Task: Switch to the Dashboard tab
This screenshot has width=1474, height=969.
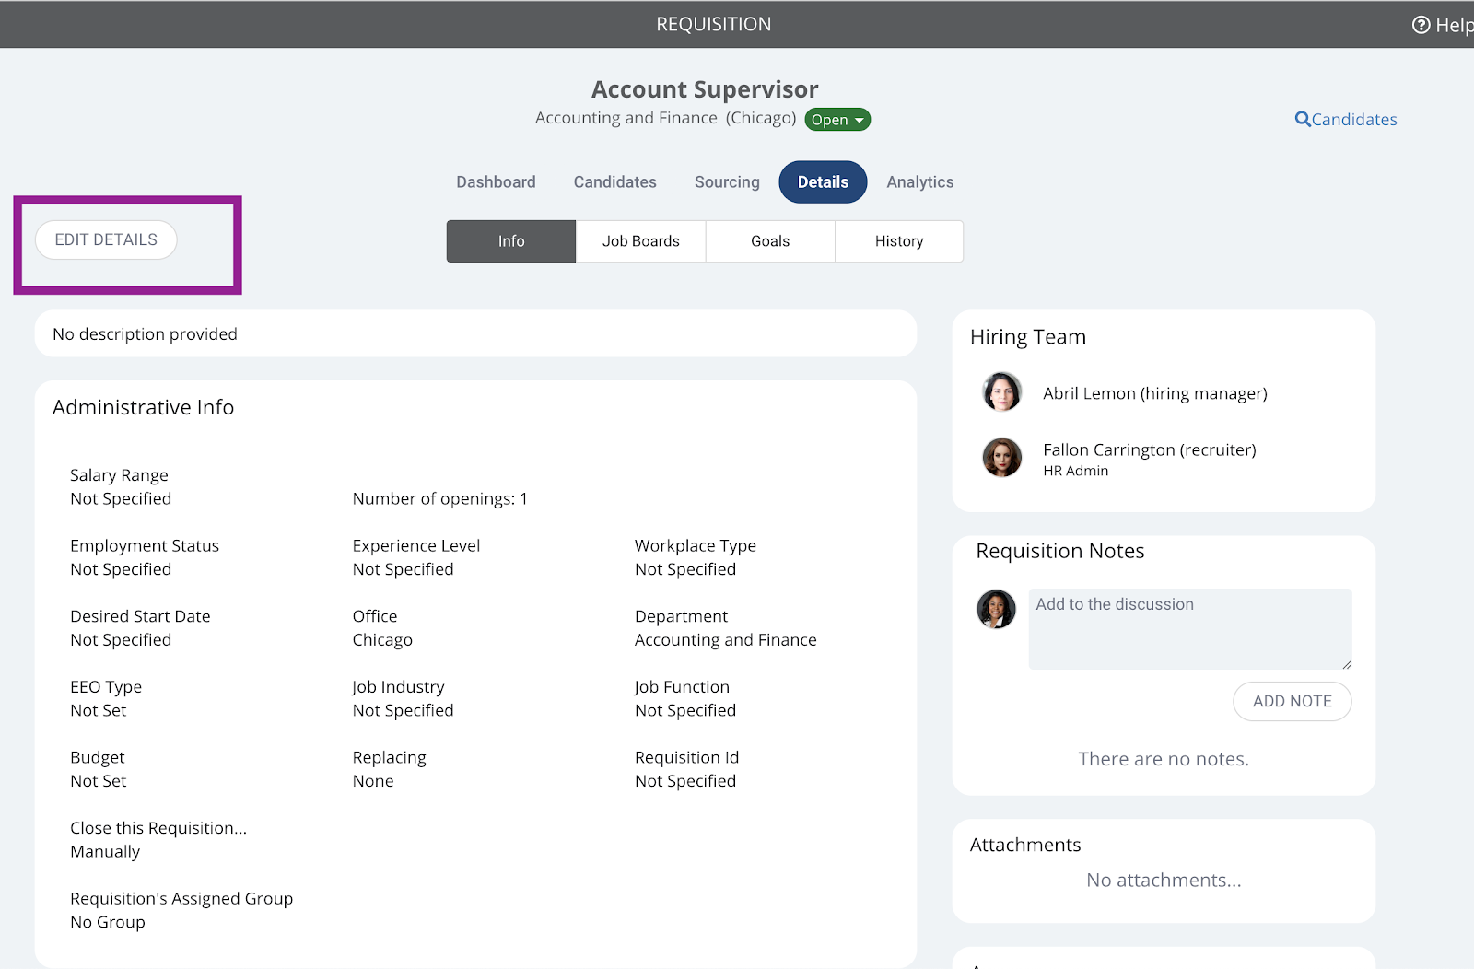Action: 496,182
